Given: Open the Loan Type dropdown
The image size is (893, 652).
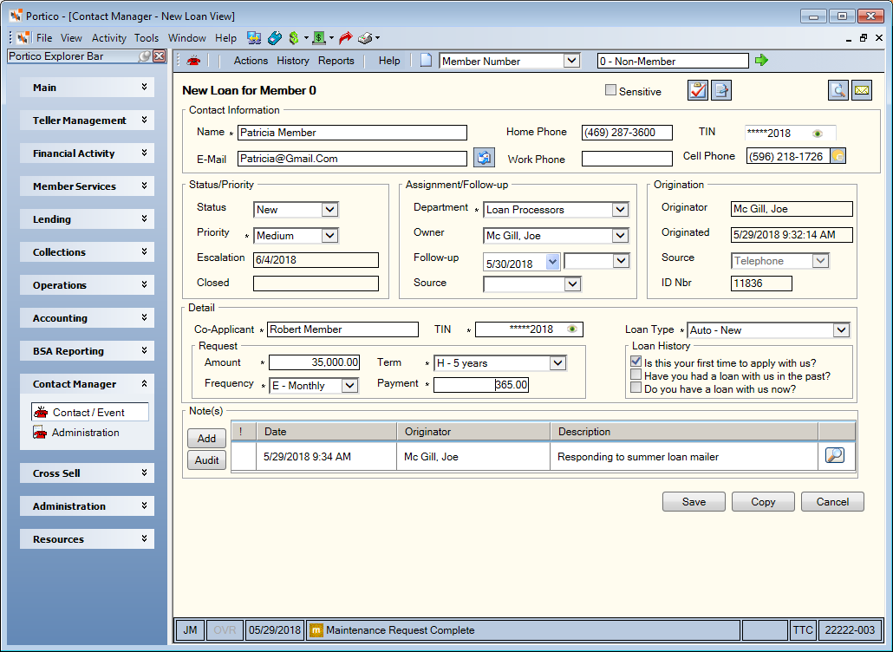Looking at the screenshot, I should click(x=841, y=329).
